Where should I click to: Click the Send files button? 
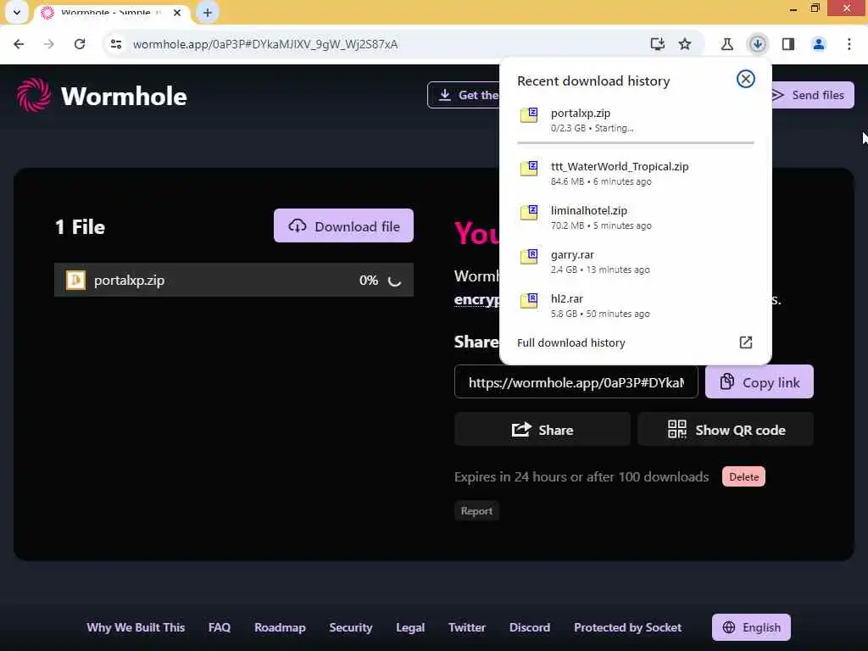point(813,95)
